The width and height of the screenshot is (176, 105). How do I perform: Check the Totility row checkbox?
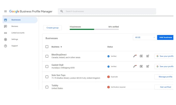(47, 87)
